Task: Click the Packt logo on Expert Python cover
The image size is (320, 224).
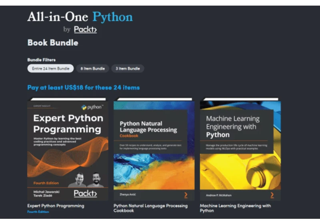Action: 85,193
